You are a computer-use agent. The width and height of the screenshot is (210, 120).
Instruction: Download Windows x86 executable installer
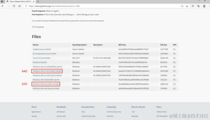point(46,84)
